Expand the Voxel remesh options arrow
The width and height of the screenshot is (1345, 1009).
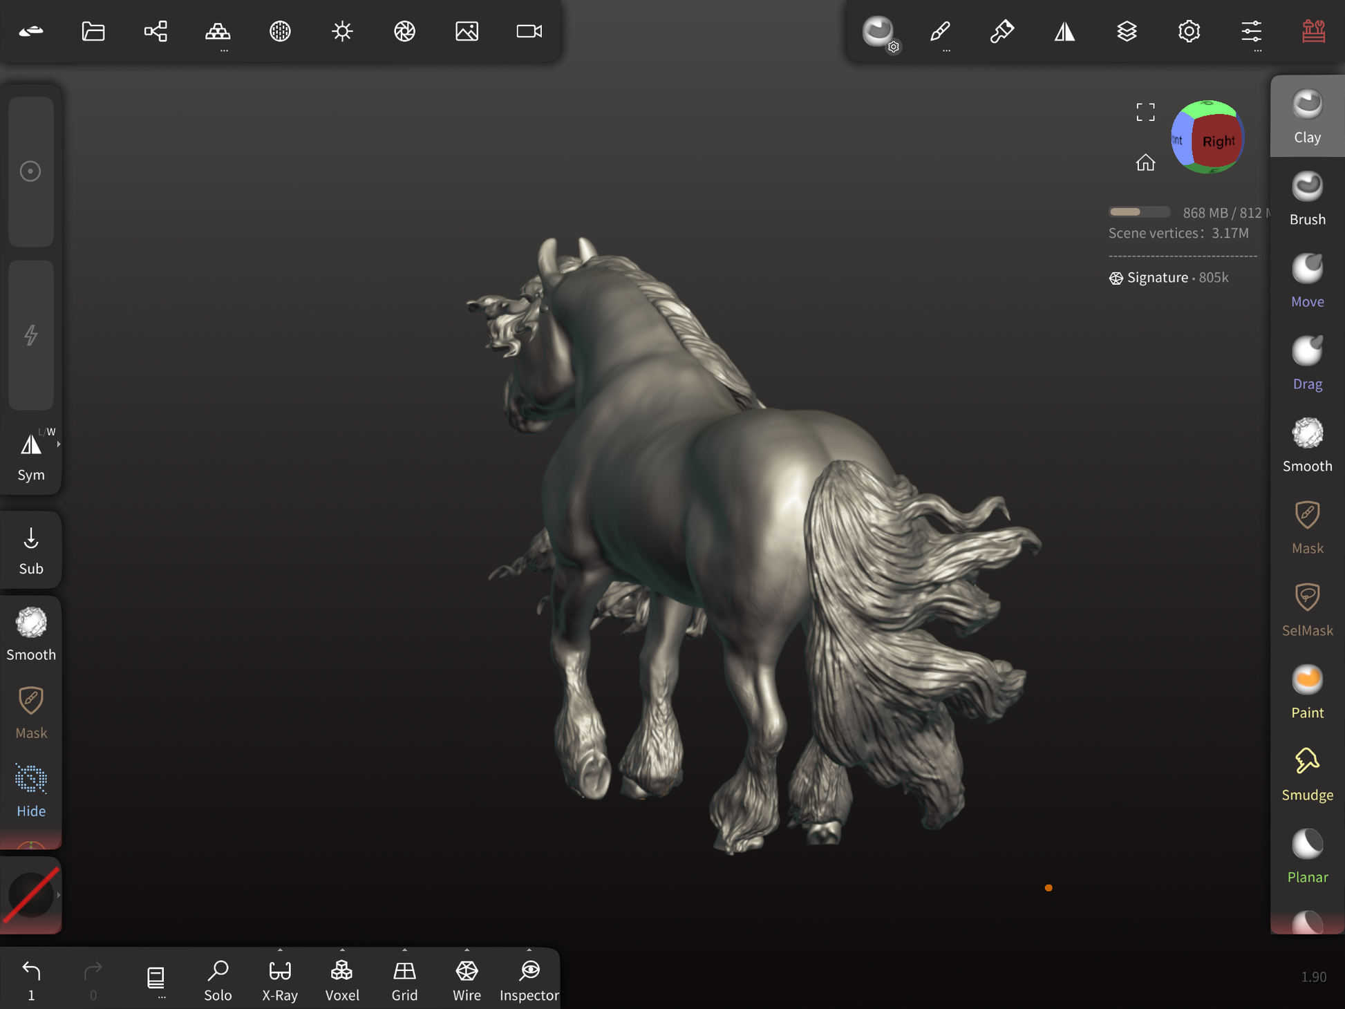pyautogui.click(x=342, y=950)
